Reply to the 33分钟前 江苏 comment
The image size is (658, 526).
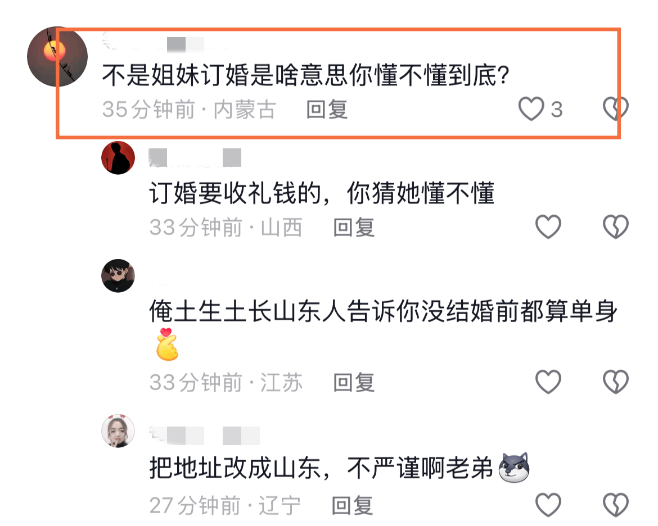(x=354, y=383)
